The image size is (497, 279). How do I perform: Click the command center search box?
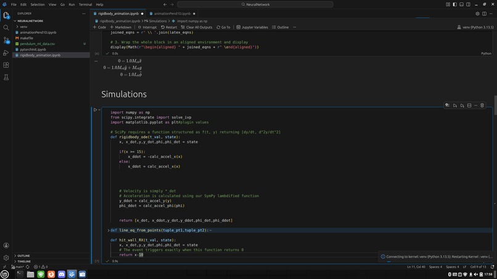255,4
